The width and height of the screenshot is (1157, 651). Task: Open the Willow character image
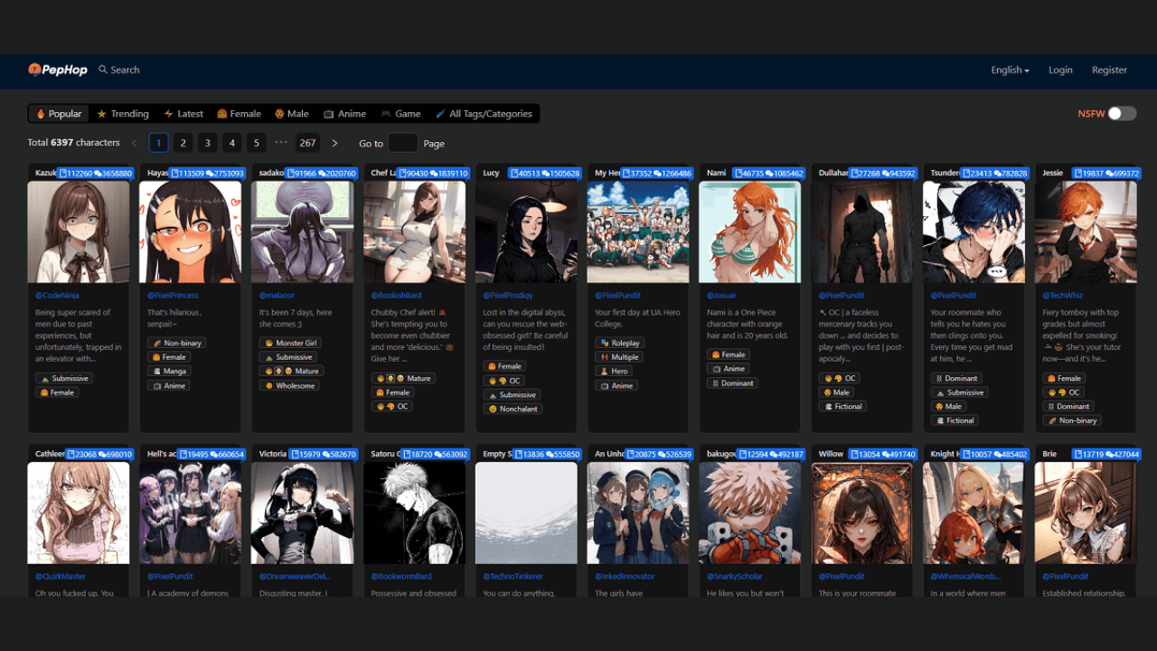coord(861,513)
